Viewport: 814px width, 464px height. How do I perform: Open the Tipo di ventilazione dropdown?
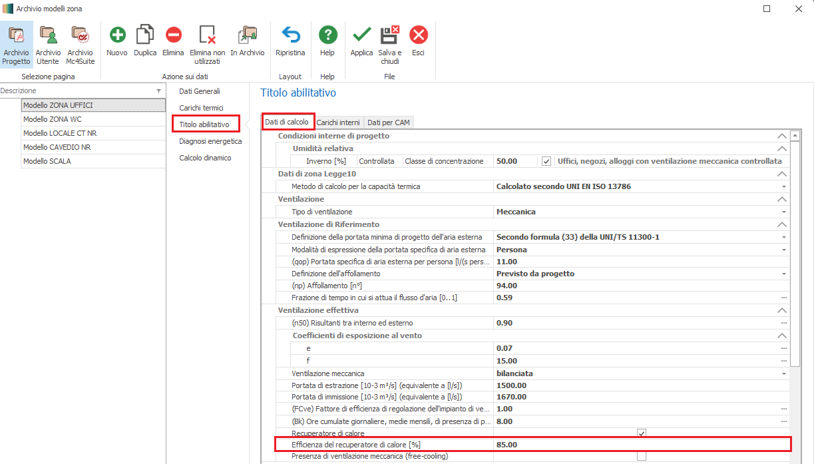coord(784,212)
